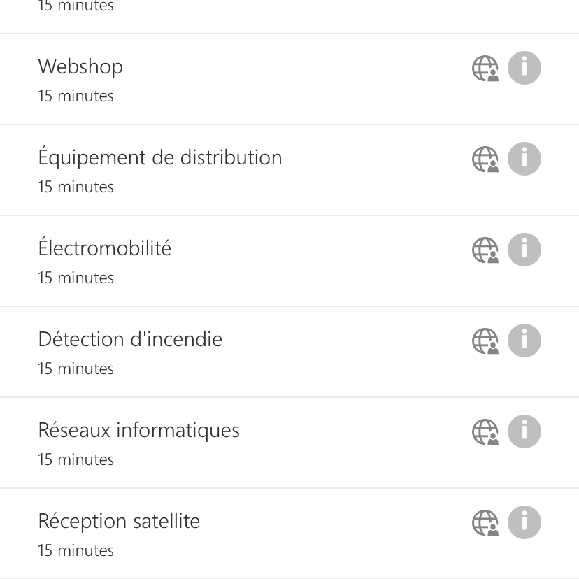Pick the Détection d'incendie service
579x579 pixels.
(130, 339)
